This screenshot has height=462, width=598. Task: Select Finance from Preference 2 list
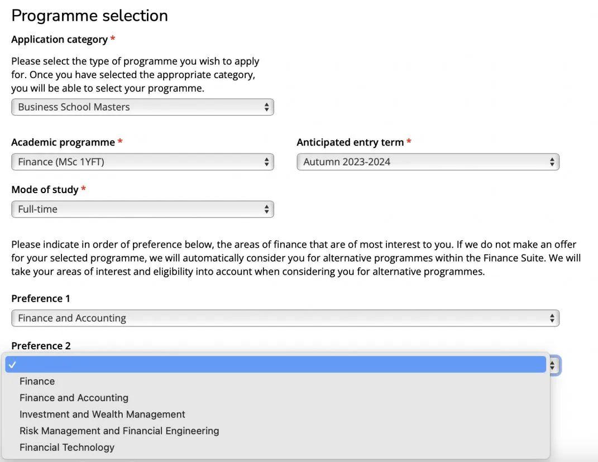[x=37, y=381]
